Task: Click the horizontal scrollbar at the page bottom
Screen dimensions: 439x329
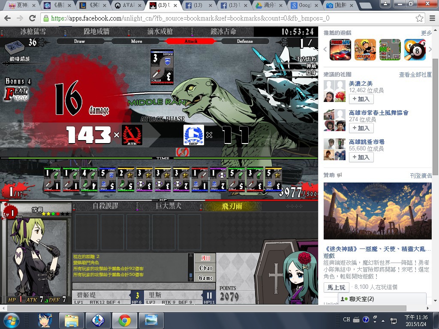Action: point(207,308)
